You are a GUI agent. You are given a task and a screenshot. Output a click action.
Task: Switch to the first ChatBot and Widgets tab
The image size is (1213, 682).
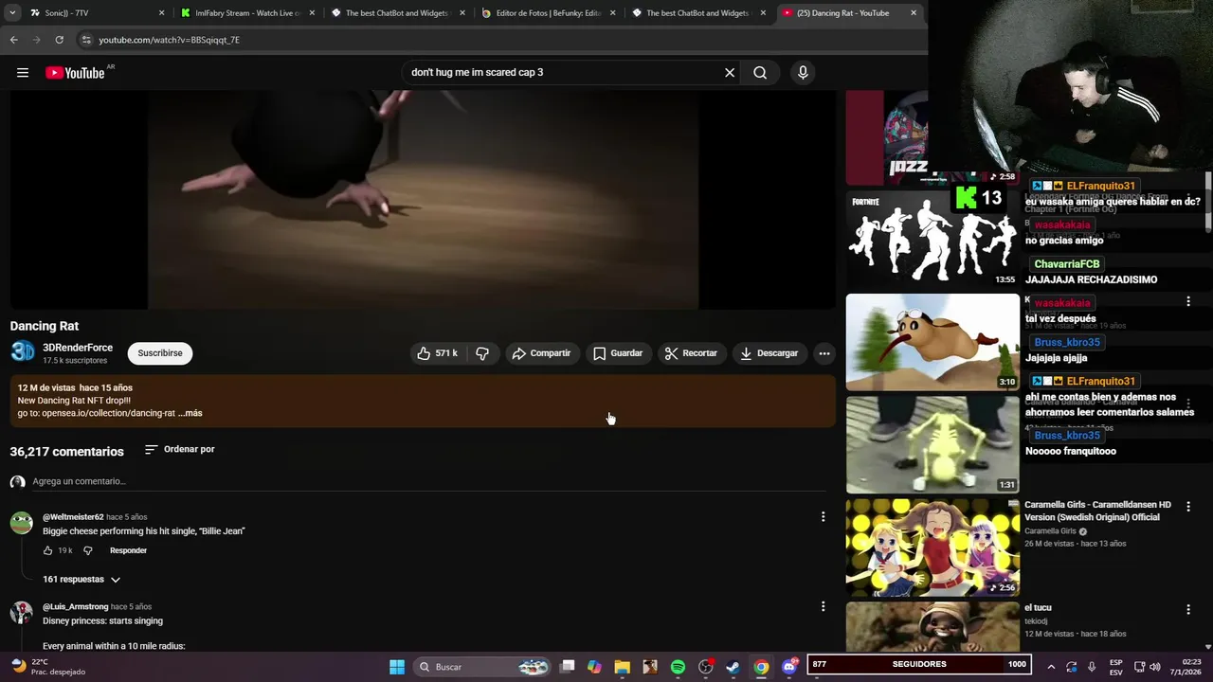point(398,13)
